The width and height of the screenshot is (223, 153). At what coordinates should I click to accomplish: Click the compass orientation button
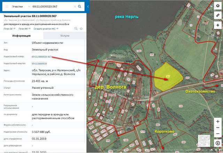[218, 142]
